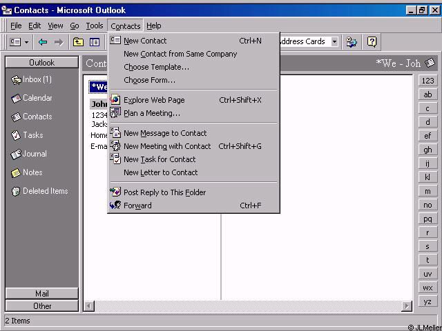The image size is (442, 331).
Task: Jump to the 123 index tab
Action: tap(427, 81)
